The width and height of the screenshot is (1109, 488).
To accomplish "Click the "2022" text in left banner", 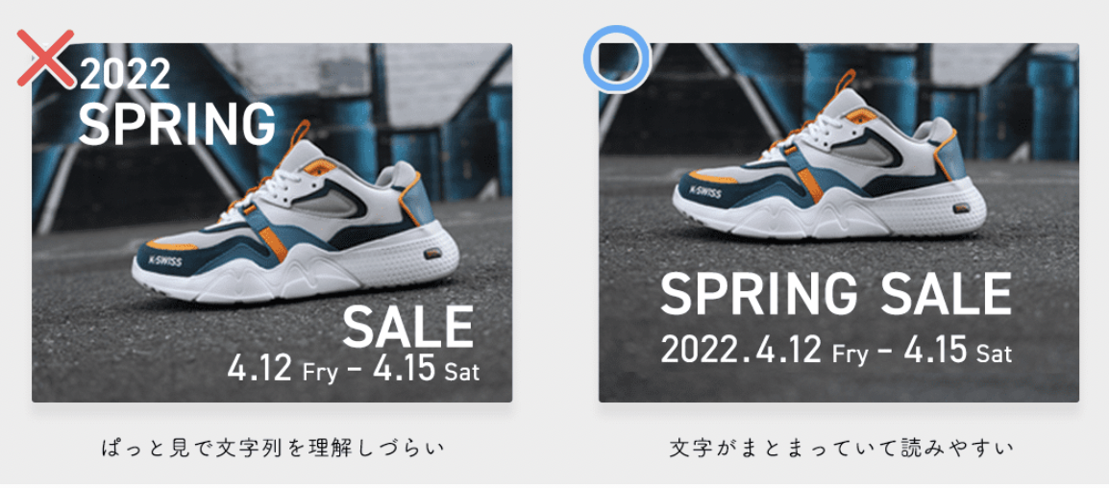I will pyautogui.click(x=125, y=74).
